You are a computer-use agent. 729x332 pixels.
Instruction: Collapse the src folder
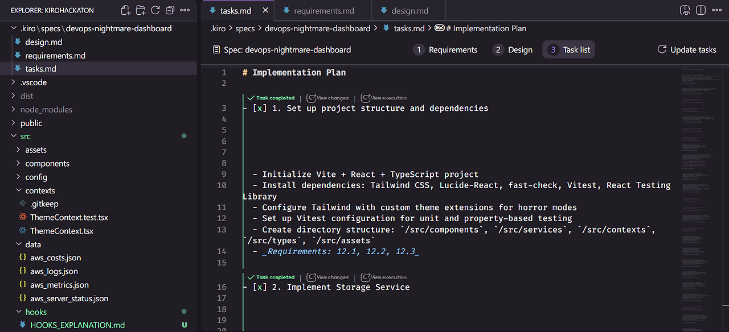[14, 136]
